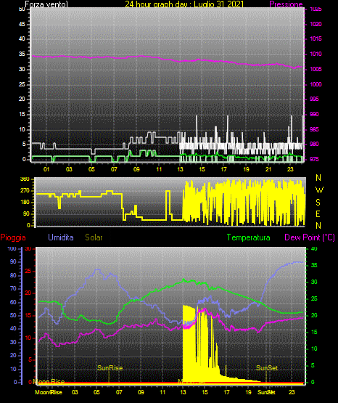
Task: Select hour label '21' under top graph
Action: pyautogui.click(x=268, y=169)
